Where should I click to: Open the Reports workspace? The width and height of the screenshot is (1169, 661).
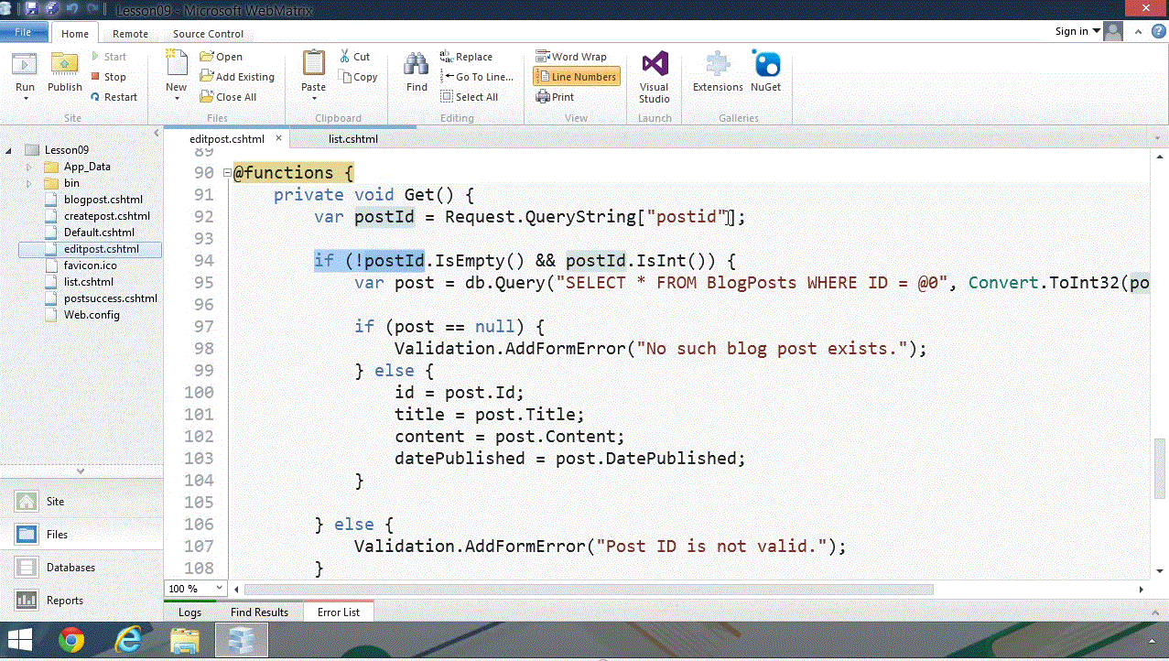(x=81, y=601)
